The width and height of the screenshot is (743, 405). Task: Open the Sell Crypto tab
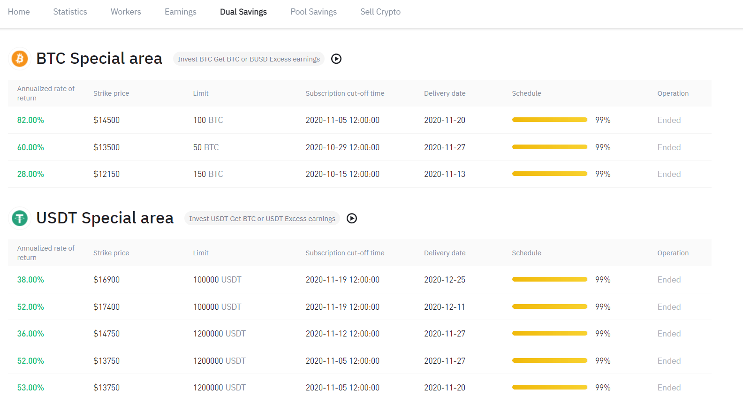380,12
